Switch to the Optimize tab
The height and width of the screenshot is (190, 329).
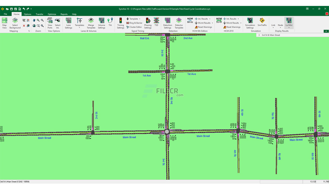52,14
